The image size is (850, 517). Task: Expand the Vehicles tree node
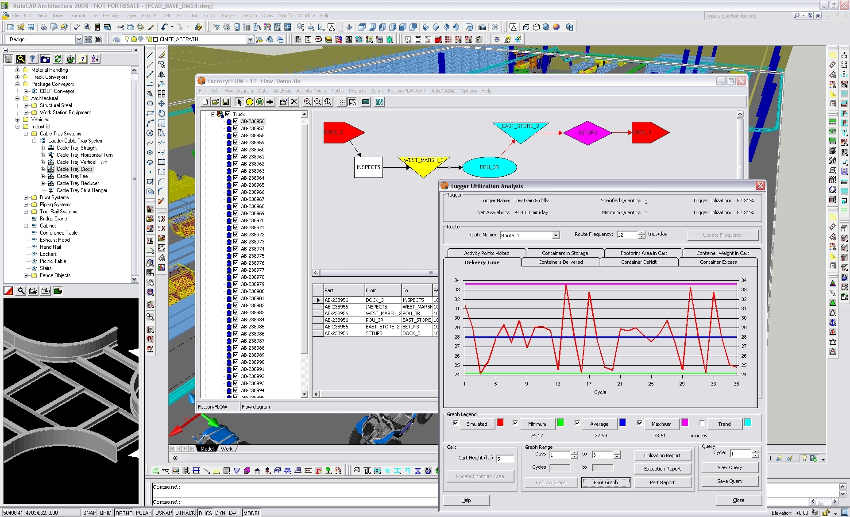17,120
